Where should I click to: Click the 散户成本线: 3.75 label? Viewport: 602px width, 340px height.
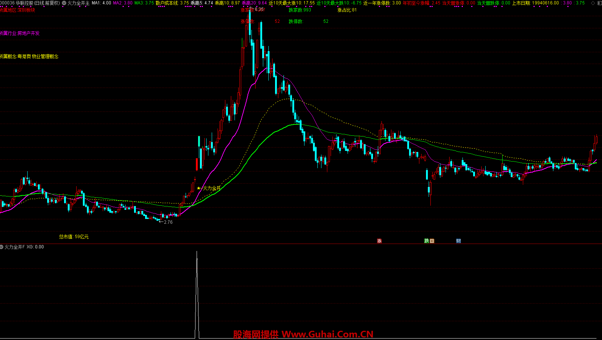pyautogui.click(x=172, y=3)
